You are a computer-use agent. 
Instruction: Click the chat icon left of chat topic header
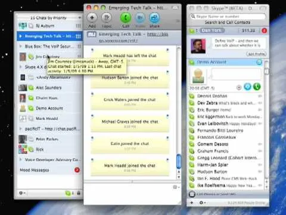pyautogui.click(x=92, y=35)
